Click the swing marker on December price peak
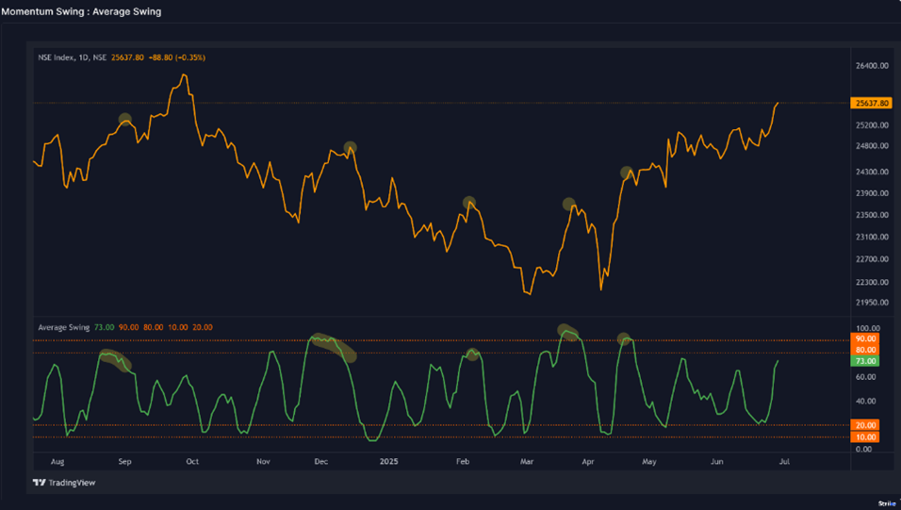901x510 pixels. pyautogui.click(x=350, y=148)
